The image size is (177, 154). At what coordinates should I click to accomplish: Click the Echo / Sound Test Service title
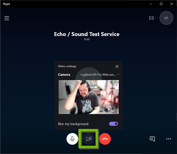87,34
